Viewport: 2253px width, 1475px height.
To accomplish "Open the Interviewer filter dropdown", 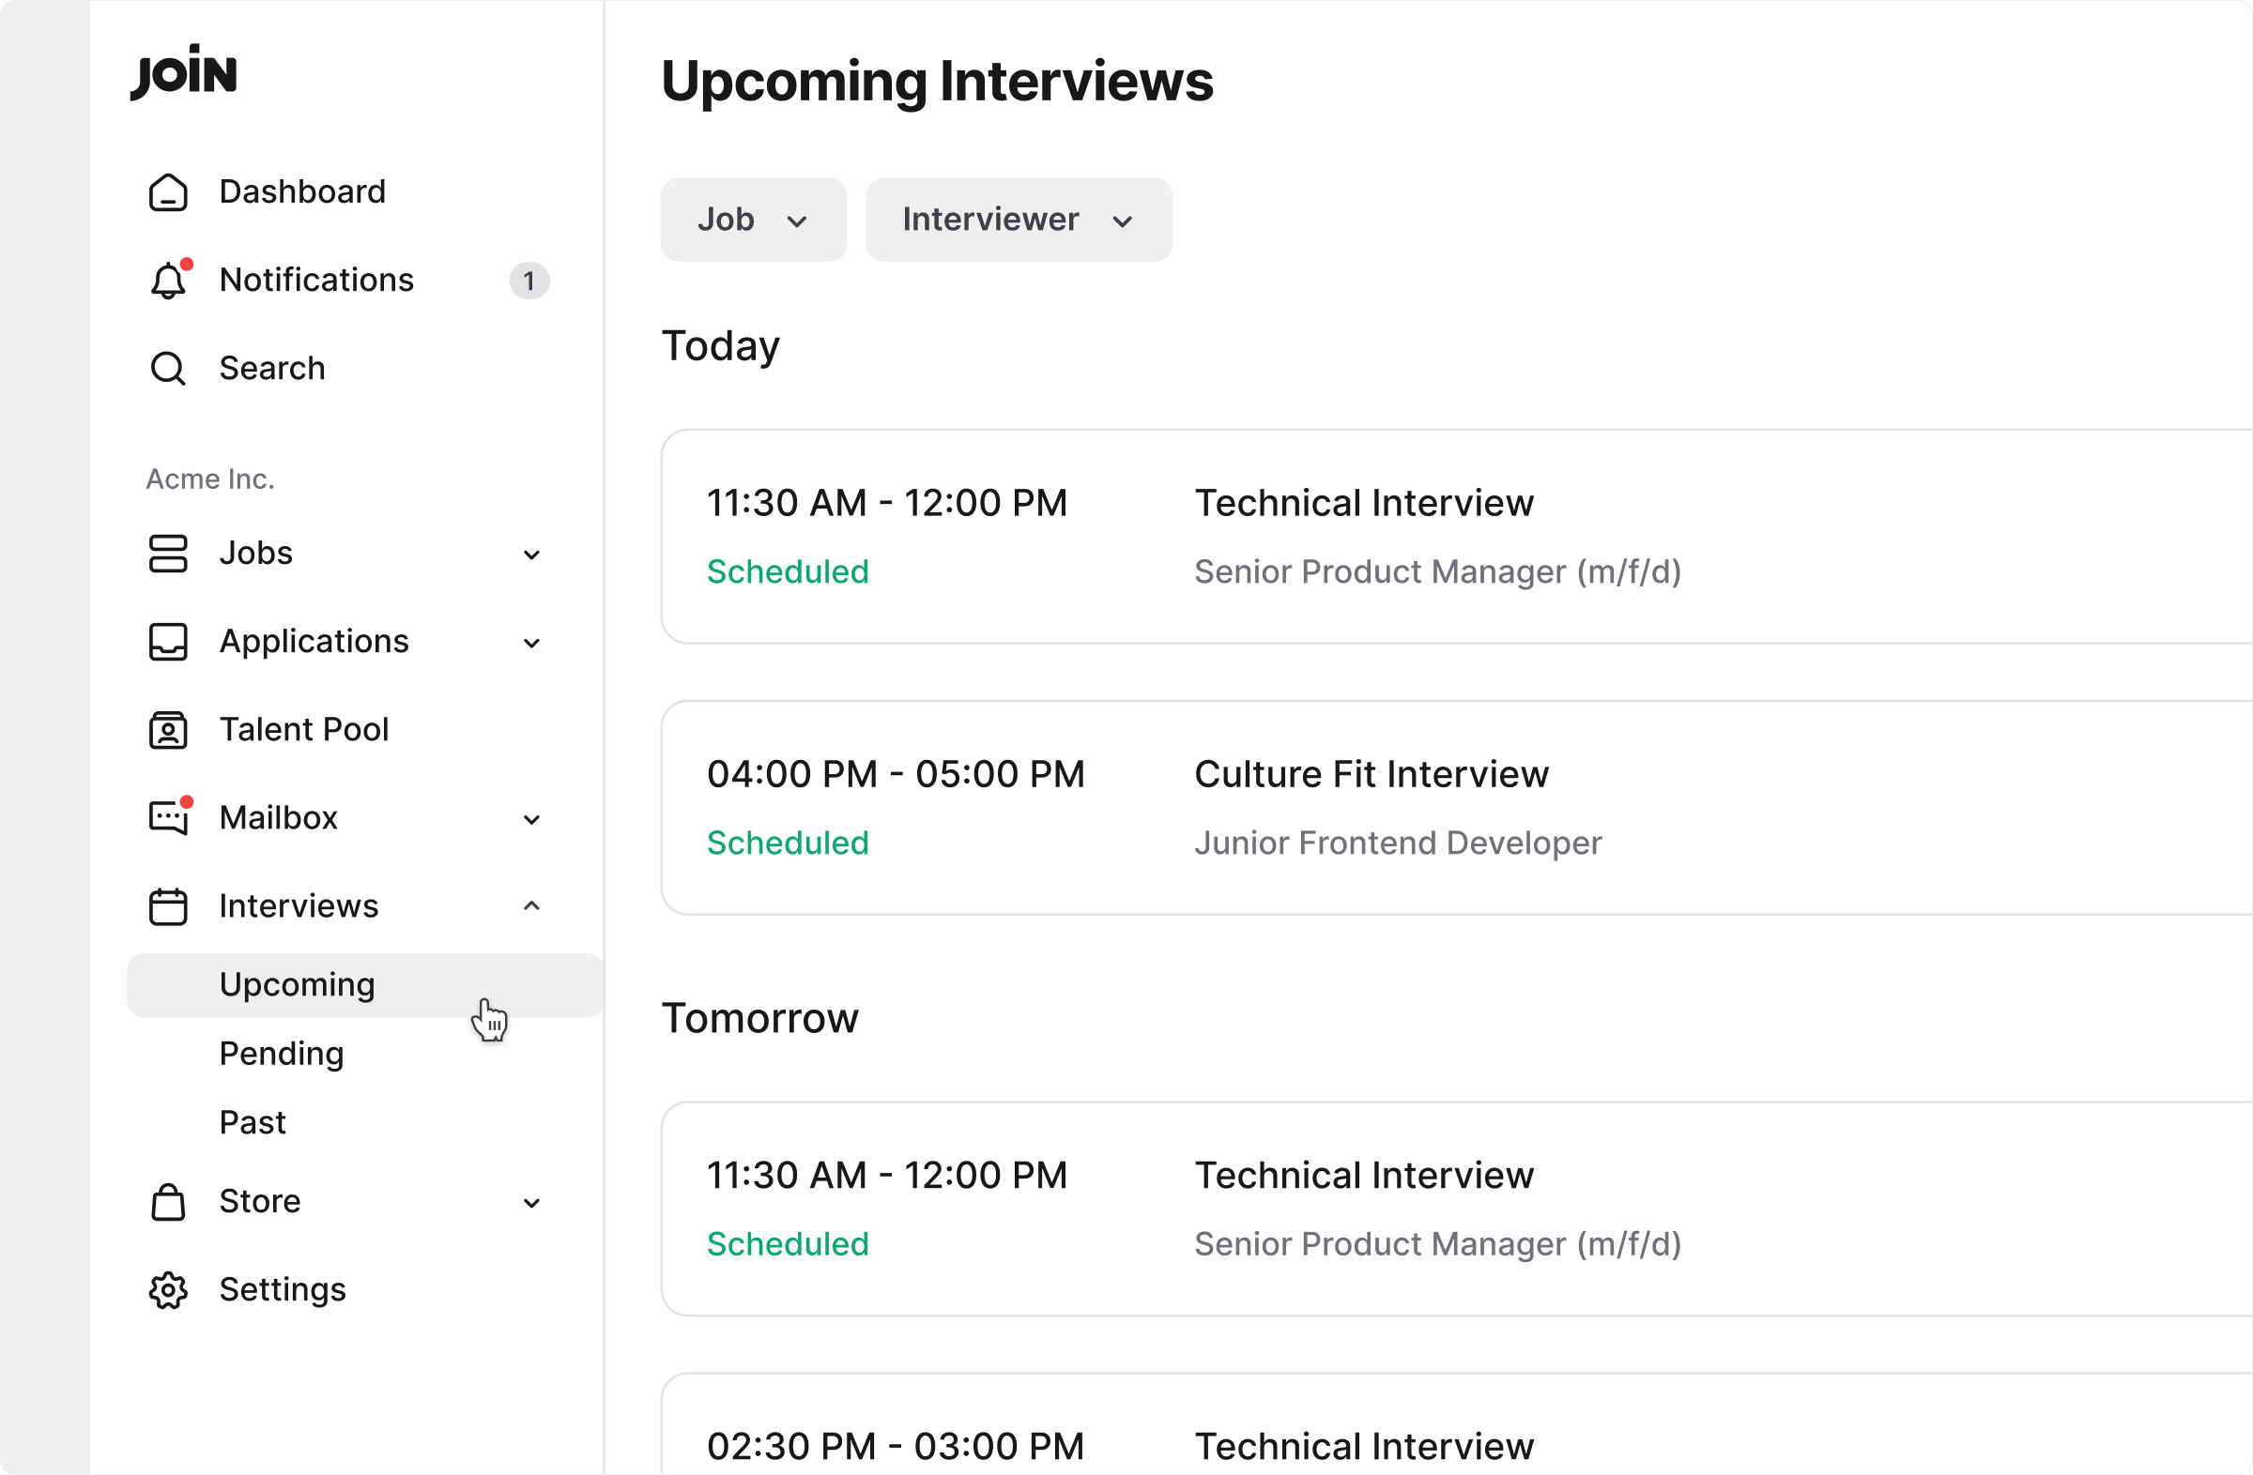I will pos(1018,220).
